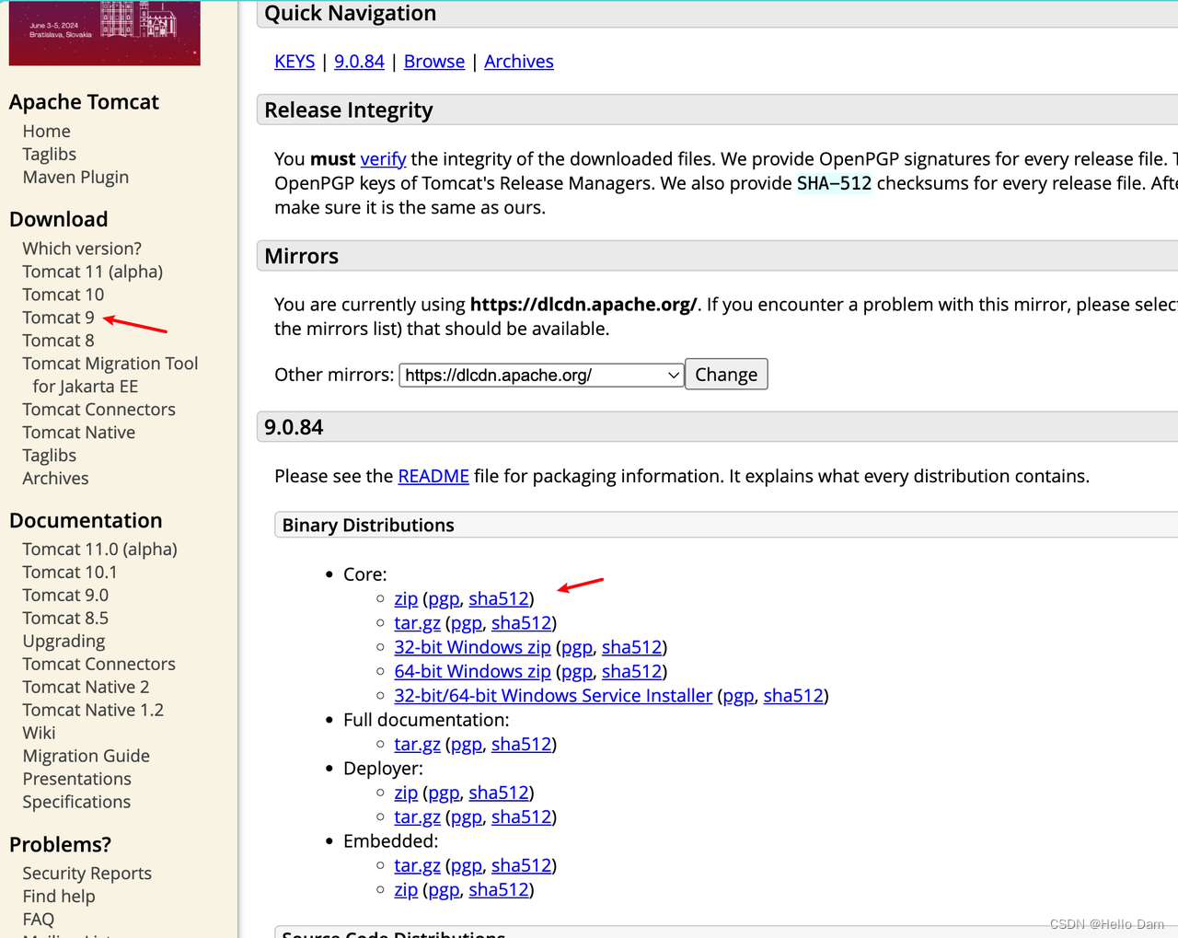Follow the verify integrity link
The width and height of the screenshot is (1178, 938).
(x=383, y=159)
